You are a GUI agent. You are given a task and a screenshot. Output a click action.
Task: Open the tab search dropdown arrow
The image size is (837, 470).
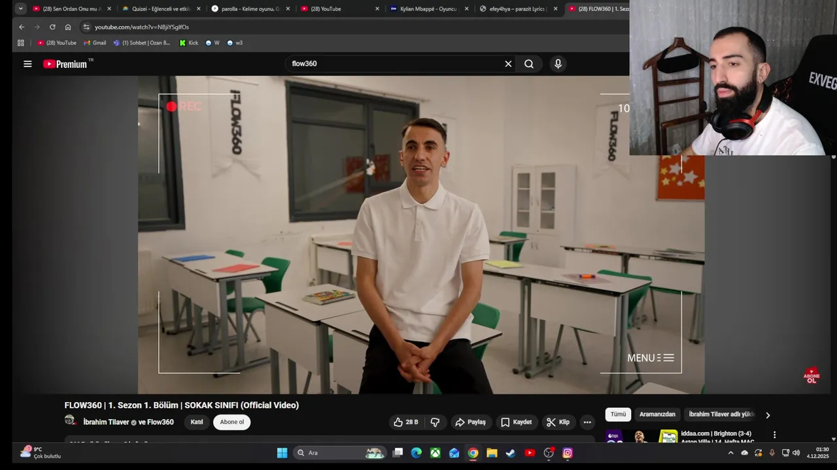pyautogui.click(x=20, y=8)
